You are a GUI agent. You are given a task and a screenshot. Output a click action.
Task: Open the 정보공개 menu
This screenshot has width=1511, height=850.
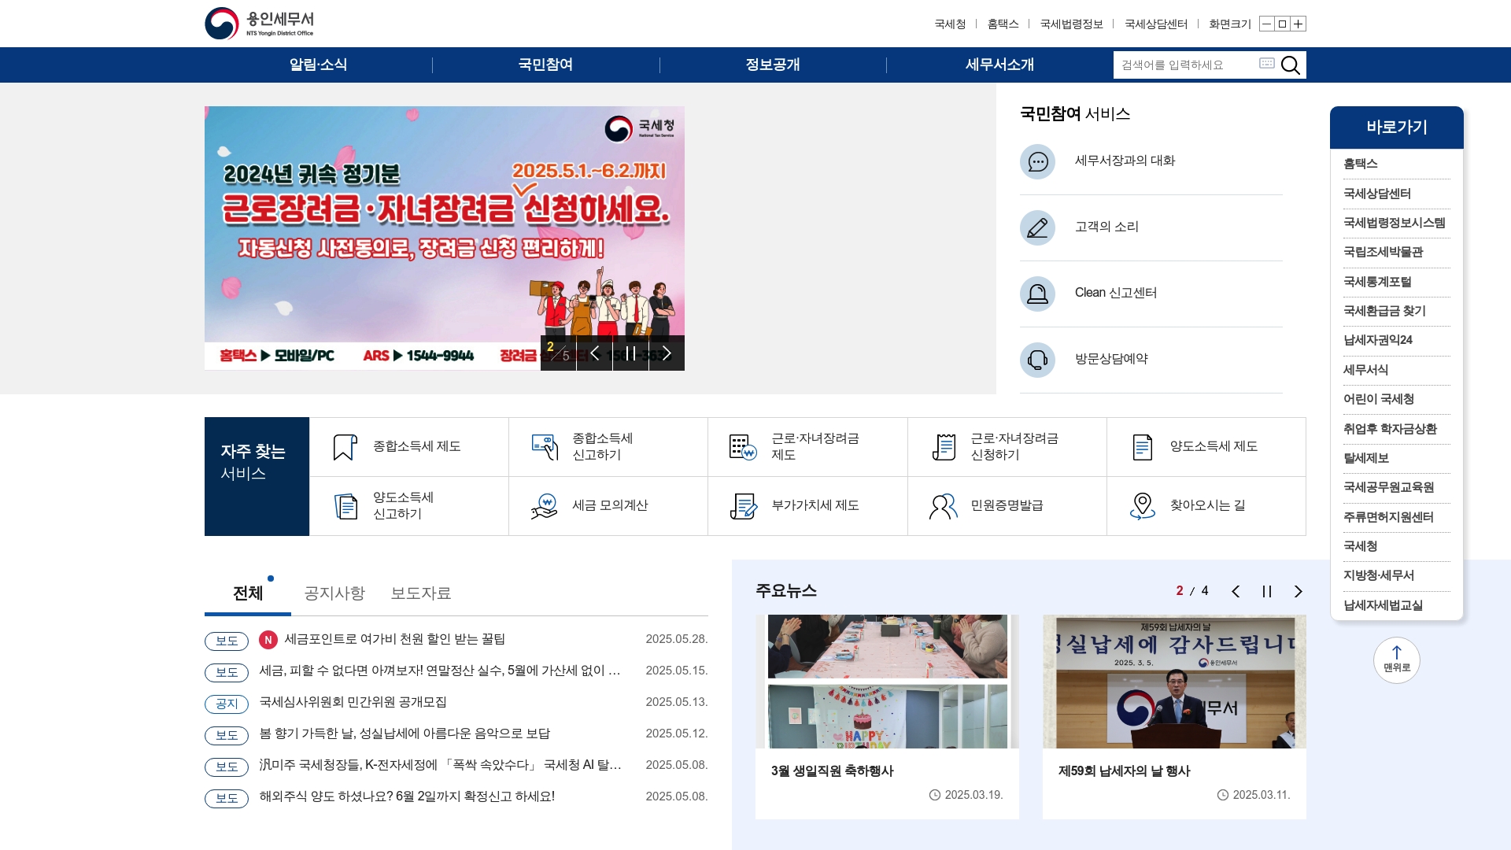(773, 65)
